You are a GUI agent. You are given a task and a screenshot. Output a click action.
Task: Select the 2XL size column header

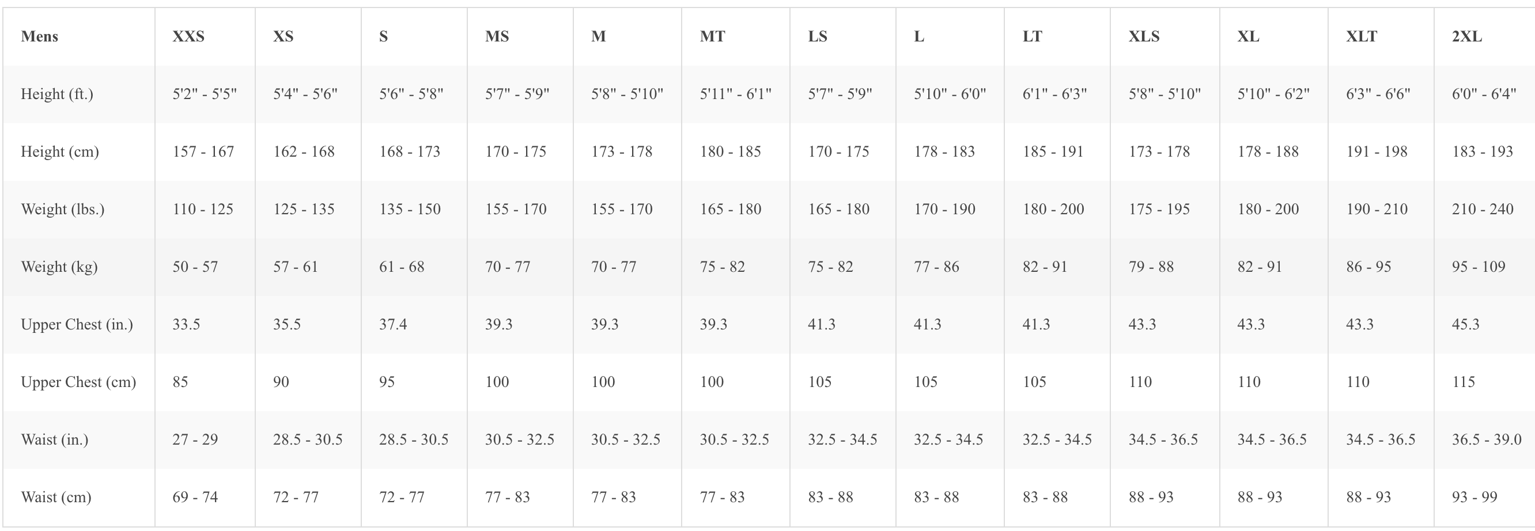click(1466, 36)
